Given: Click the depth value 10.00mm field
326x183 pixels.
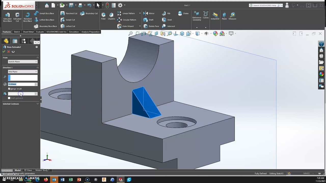Looking at the screenshot, I should [21, 84].
